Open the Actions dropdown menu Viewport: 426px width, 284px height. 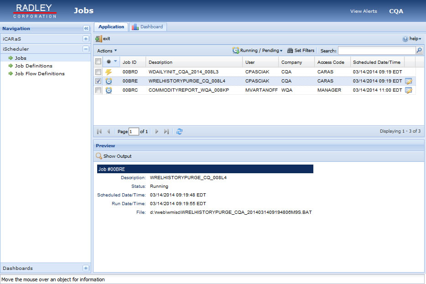click(106, 50)
